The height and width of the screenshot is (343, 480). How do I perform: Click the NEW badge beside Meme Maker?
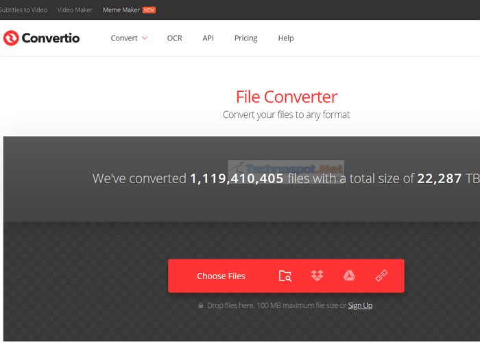pos(149,10)
